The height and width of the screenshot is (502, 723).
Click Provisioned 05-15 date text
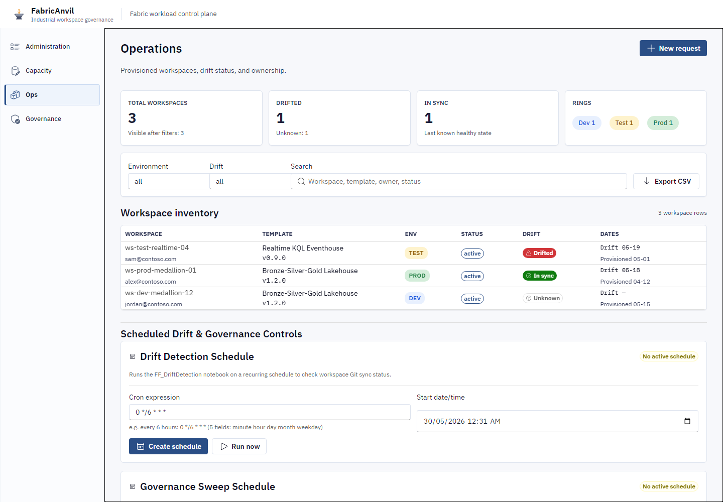[625, 304]
